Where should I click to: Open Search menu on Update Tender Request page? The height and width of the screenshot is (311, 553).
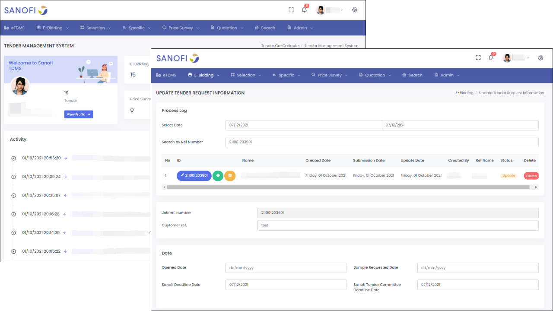tap(412, 75)
